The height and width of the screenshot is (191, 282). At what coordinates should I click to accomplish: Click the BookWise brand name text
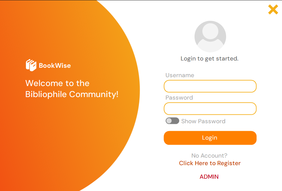point(55,66)
